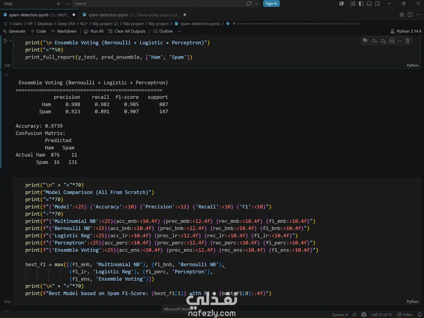This screenshot has height=318, width=424.
Task: Run All notebook cells
Action: [x=94, y=31]
